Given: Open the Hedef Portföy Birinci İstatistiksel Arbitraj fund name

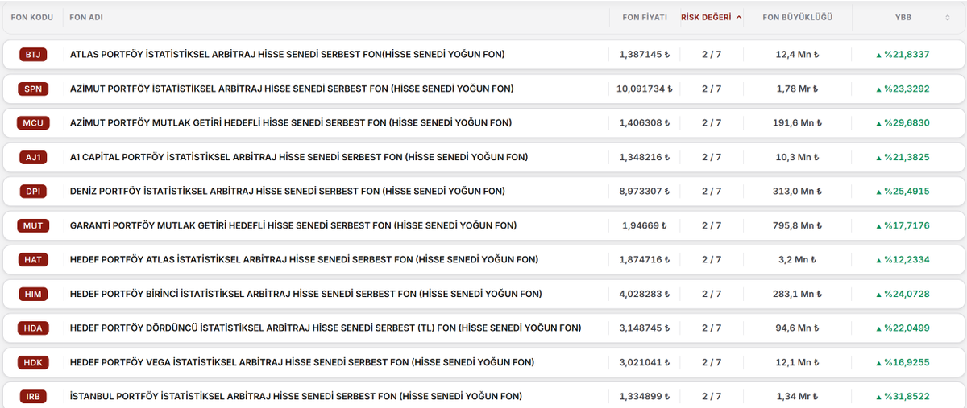Looking at the screenshot, I should point(306,294).
